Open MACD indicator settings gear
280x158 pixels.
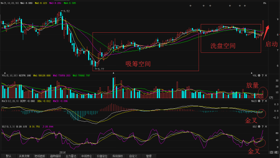(259, 101)
